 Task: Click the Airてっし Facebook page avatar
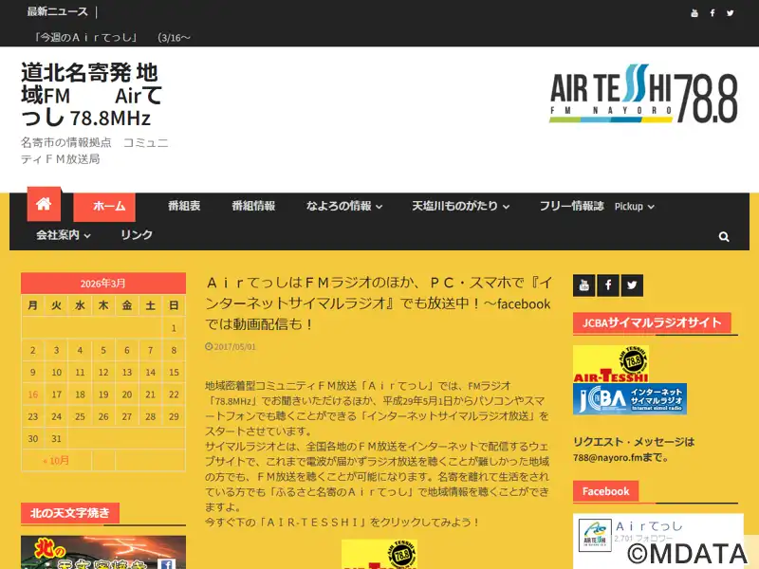pos(595,536)
